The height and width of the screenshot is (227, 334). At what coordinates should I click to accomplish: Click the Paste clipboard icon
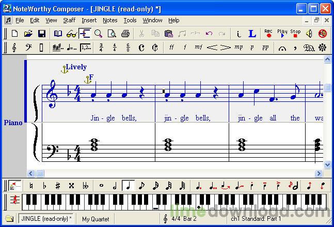pos(168,34)
